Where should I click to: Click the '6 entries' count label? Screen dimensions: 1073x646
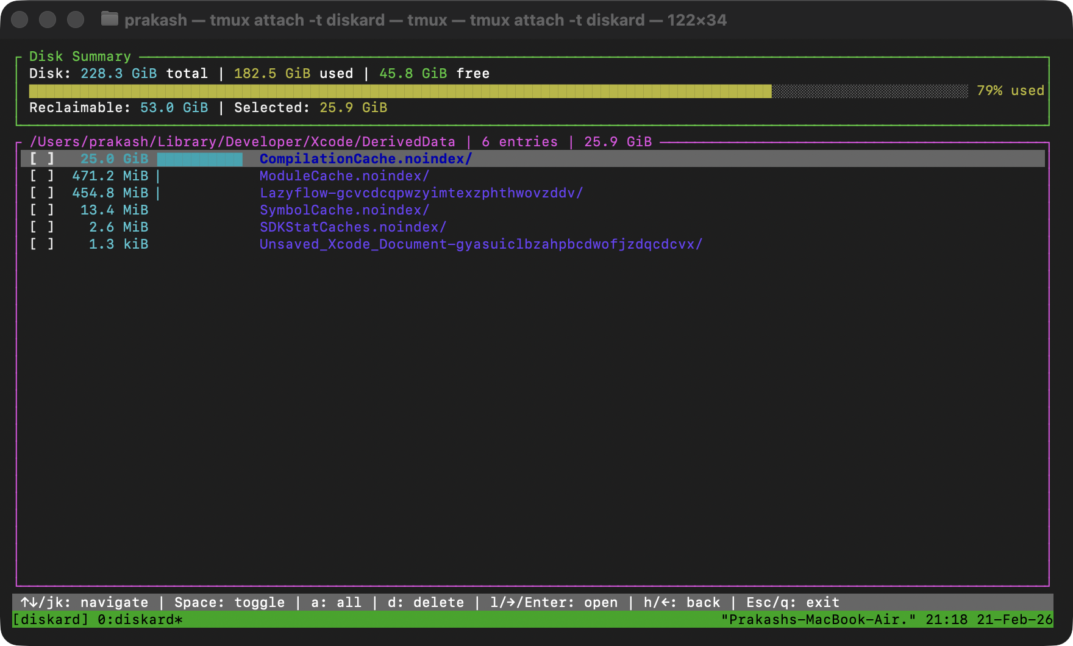coord(519,141)
